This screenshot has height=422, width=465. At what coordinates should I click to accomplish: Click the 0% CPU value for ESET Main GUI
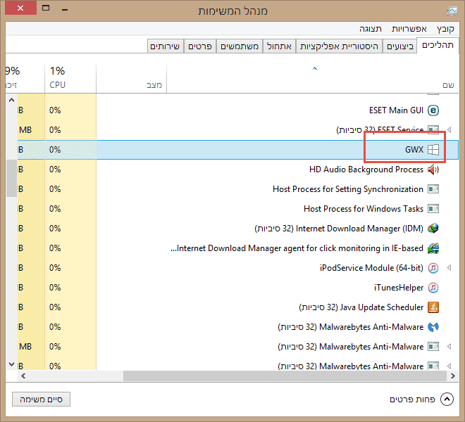(x=55, y=110)
